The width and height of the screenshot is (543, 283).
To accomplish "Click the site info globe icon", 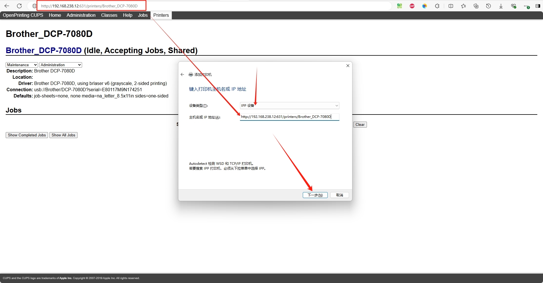I will [x=34, y=6].
